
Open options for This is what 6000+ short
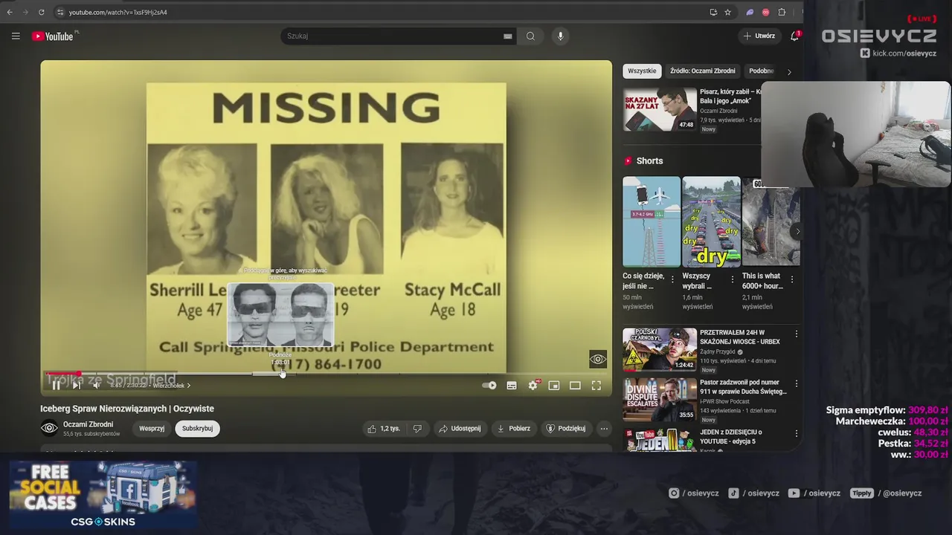coord(791,279)
